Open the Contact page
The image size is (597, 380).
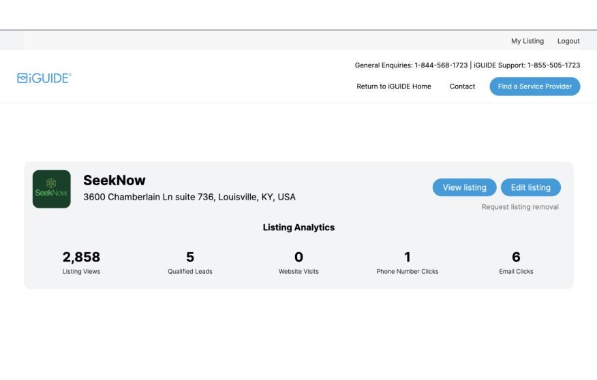[x=462, y=86]
